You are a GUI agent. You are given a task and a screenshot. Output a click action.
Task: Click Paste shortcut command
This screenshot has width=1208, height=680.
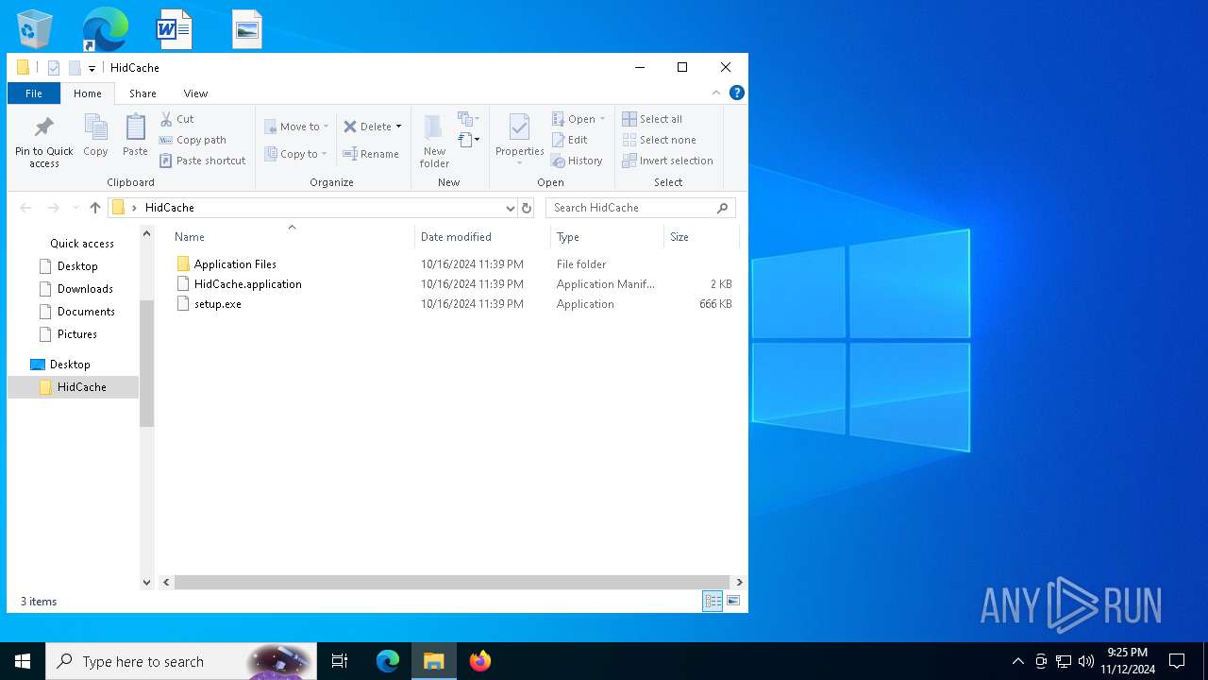[203, 161]
